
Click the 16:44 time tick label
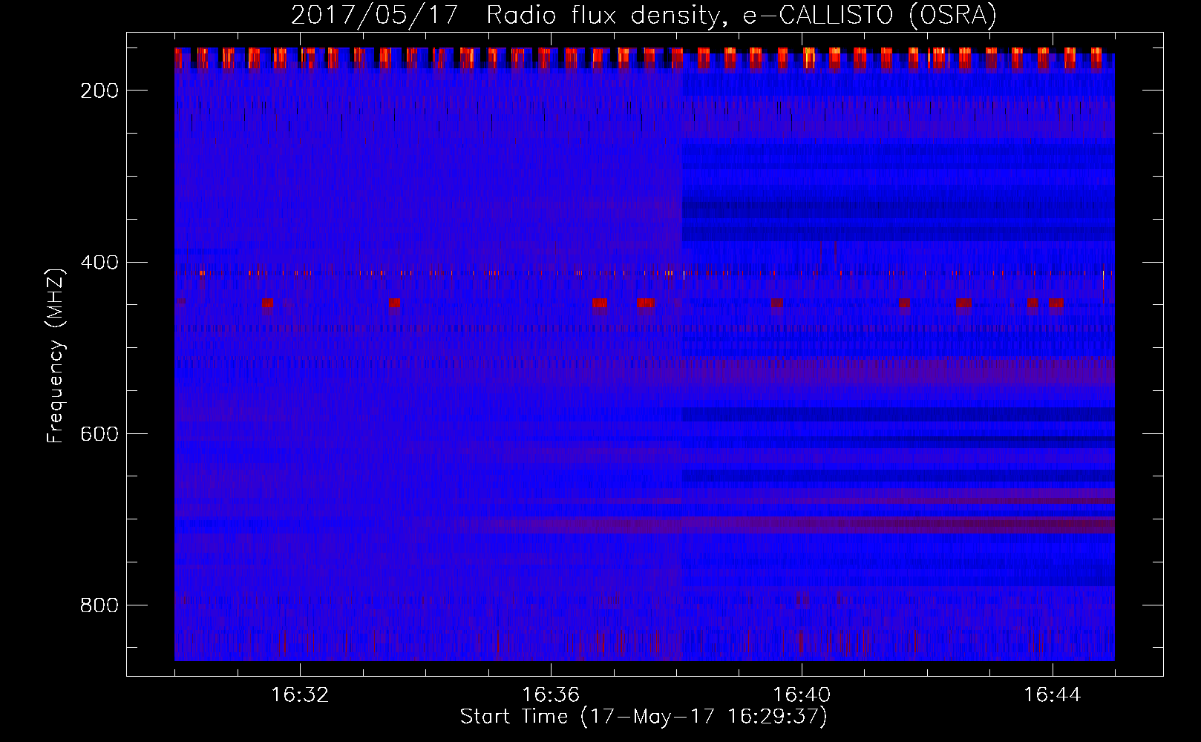tap(1053, 695)
